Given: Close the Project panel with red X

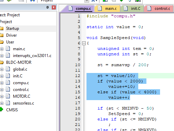Looking at the screenshot, I should coord(54,7).
